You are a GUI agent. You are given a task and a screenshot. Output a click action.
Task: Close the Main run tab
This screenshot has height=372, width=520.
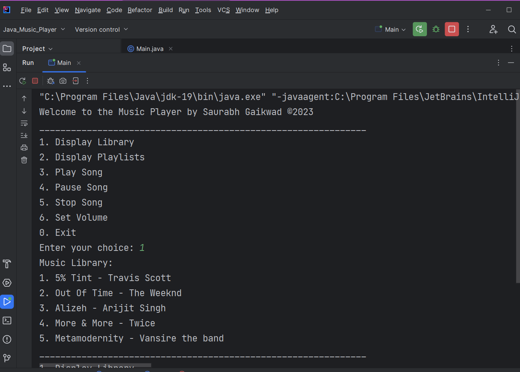tap(79, 63)
